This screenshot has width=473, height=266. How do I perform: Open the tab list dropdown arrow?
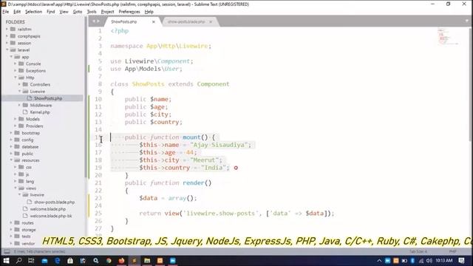(x=467, y=21)
